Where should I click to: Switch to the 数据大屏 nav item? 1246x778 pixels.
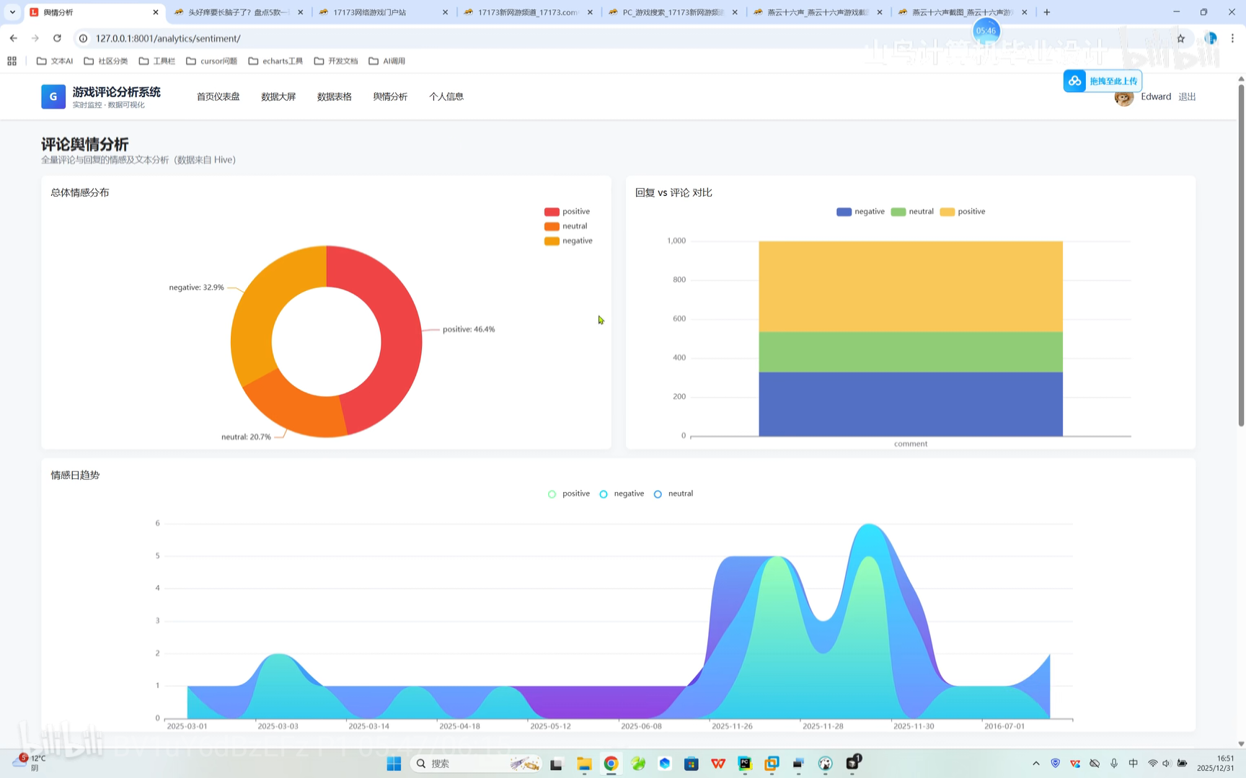coord(278,96)
